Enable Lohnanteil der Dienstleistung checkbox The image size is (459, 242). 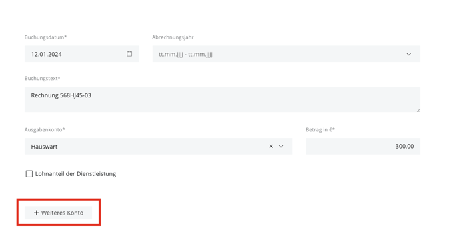(x=29, y=174)
